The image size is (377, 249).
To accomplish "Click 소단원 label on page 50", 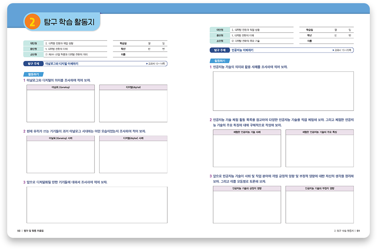I will (x=33, y=54).
